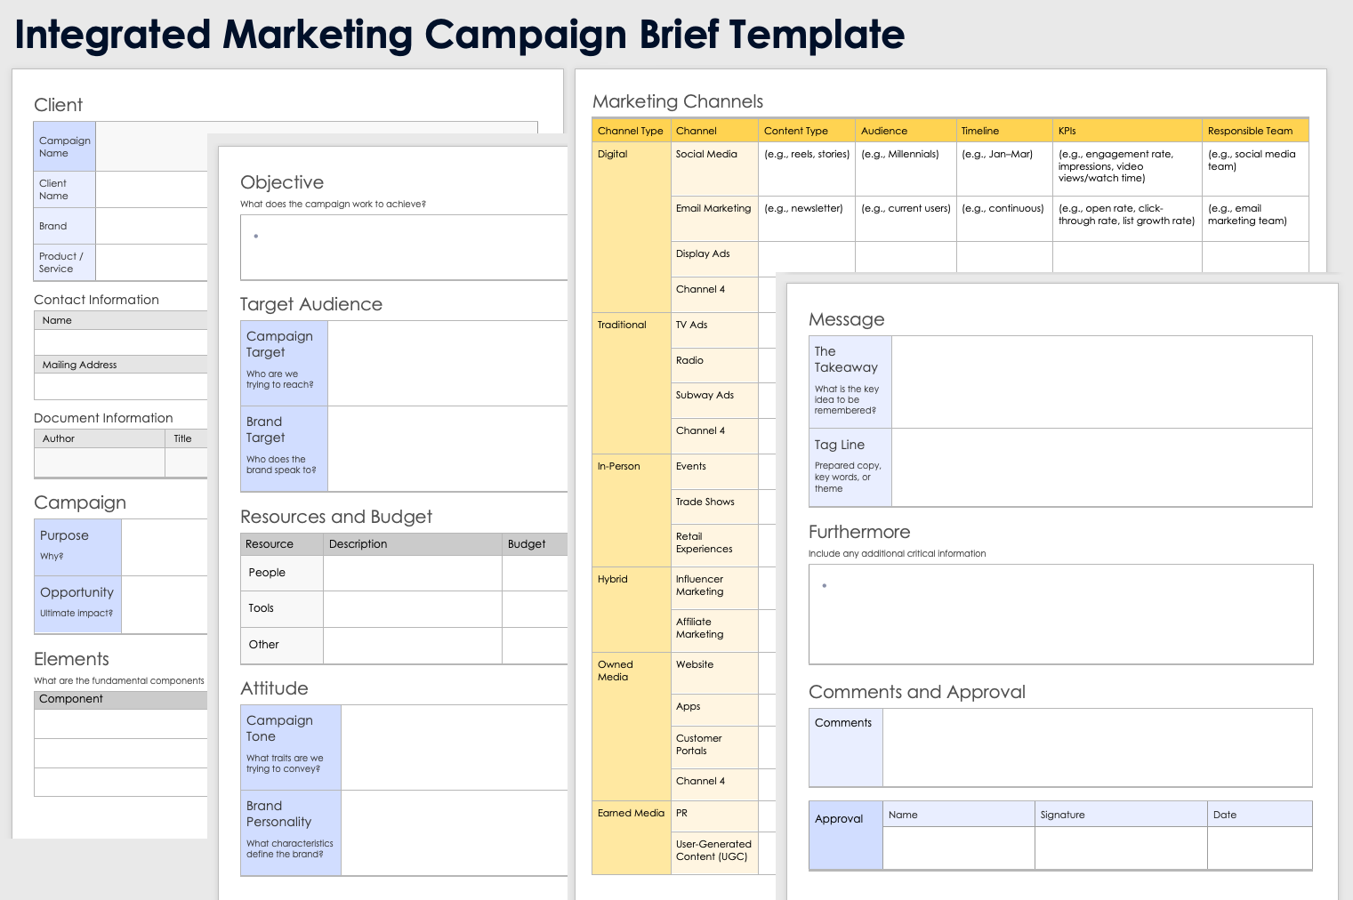Click the Digital channel type cell
1353x900 pixels.
tap(631, 227)
